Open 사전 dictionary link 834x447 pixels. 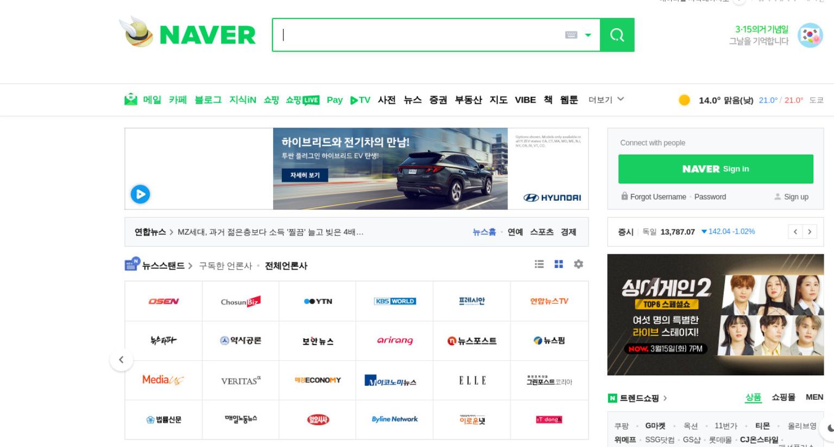point(387,100)
